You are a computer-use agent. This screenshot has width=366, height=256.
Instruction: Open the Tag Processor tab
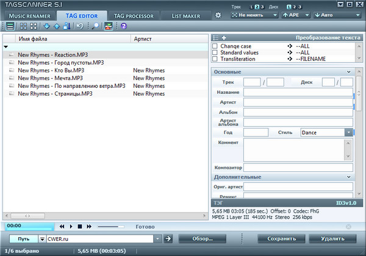[134, 15]
